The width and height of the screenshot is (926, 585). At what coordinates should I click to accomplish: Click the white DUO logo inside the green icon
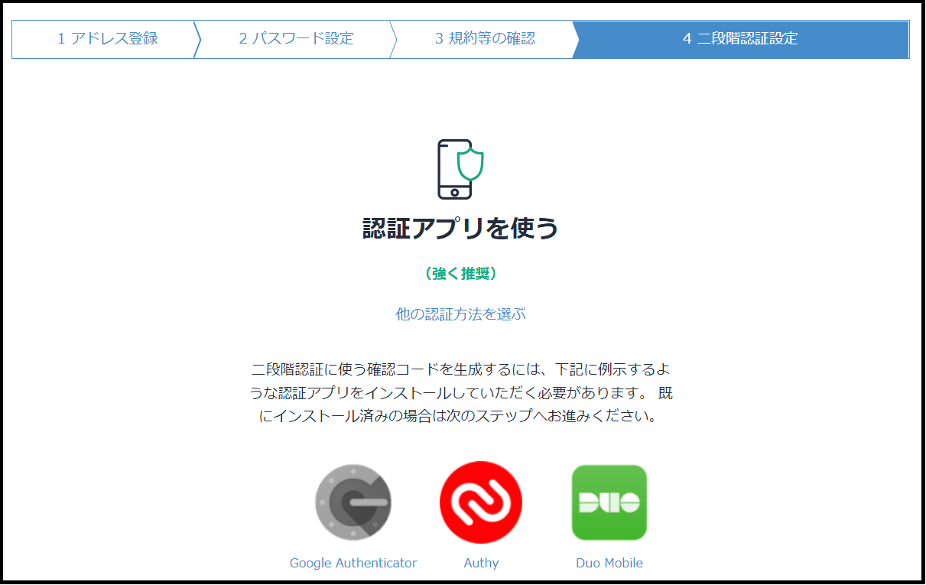click(609, 502)
